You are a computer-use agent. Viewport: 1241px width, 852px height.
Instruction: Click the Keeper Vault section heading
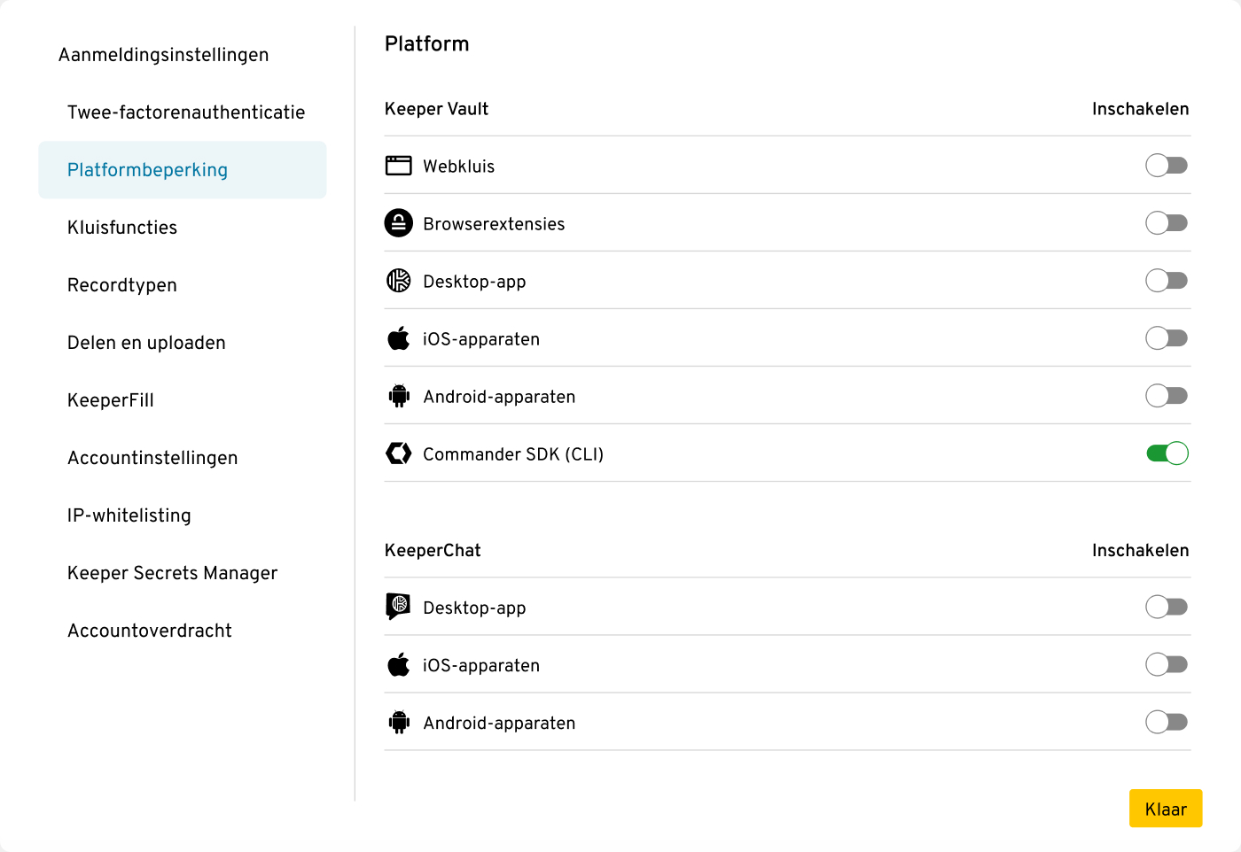[x=436, y=109]
